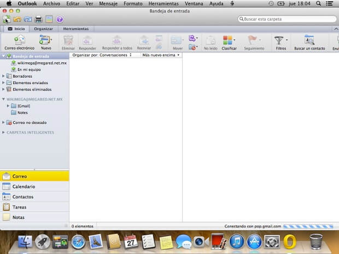Open Organizar por: Conversaciones dropdown

[x=102, y=55]
